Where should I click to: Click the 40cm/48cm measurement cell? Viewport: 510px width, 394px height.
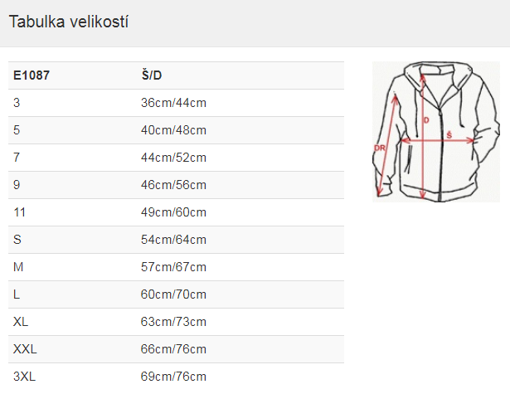[x=173, y=130]
